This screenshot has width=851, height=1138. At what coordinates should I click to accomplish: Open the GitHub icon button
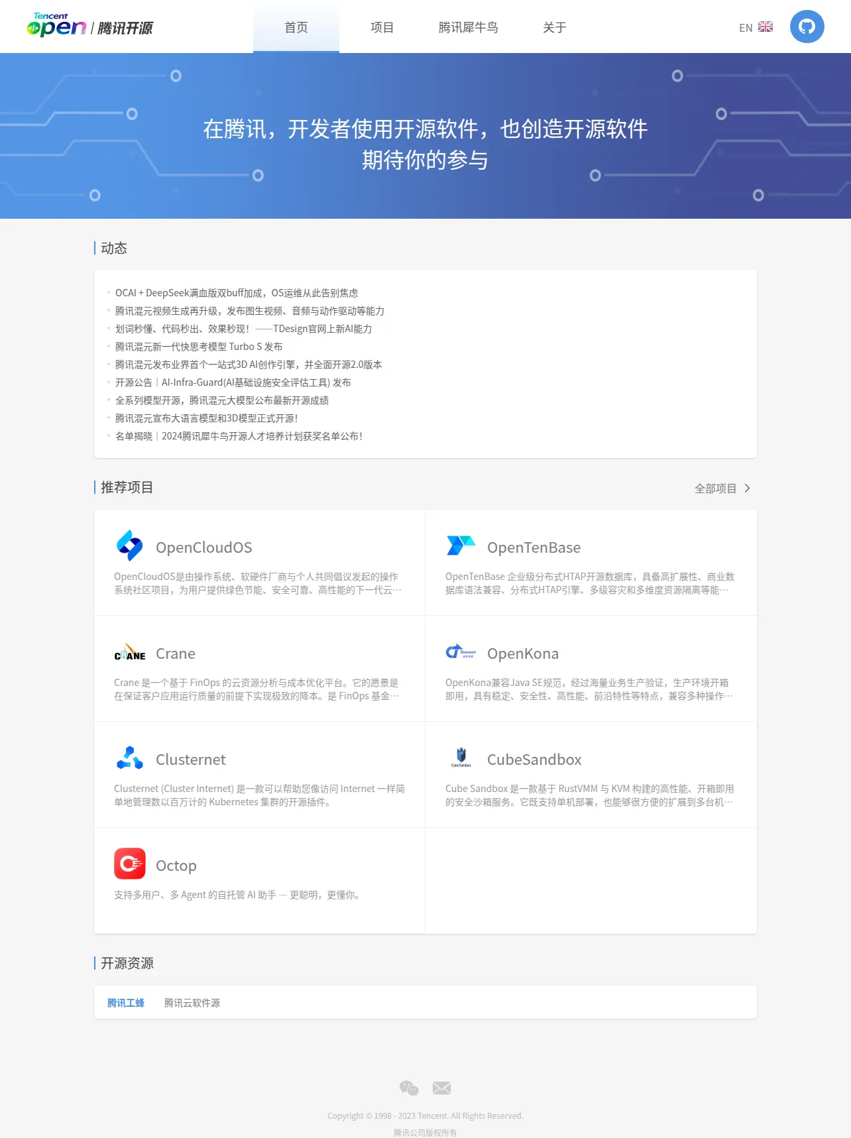click(807, 27)
